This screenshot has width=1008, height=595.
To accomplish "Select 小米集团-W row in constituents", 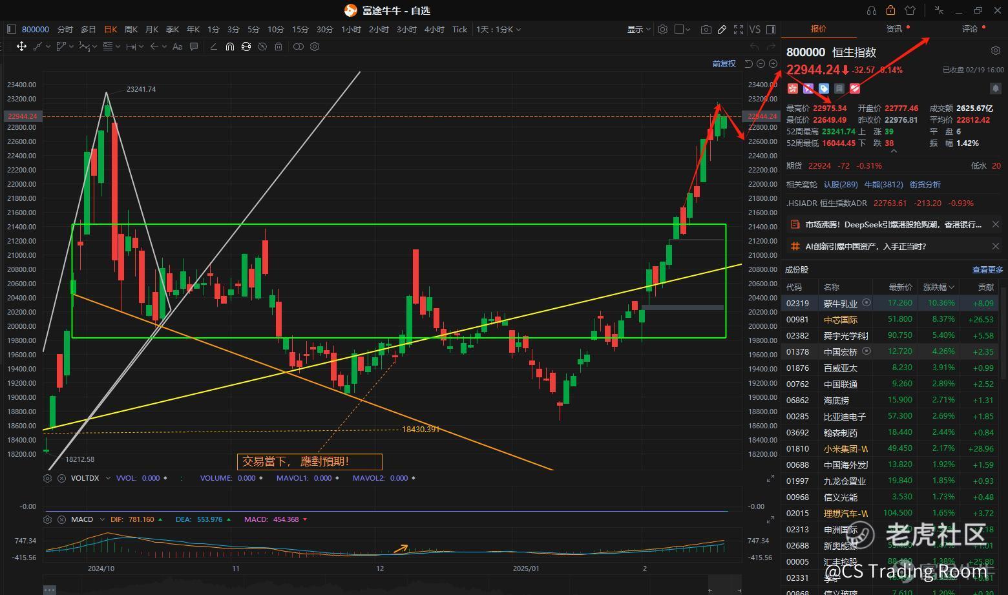I will (x=890, y=448).
